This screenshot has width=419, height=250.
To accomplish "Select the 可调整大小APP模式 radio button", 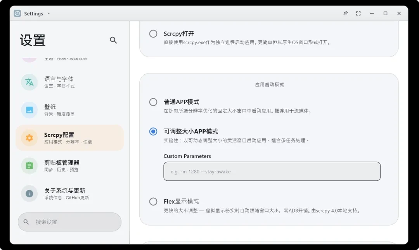I will 153,132.
